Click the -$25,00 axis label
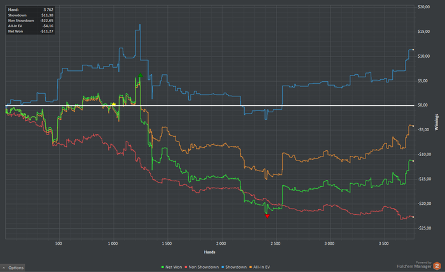Image resolution: width=445 pixels, height=272 pixels. (424, 228)
